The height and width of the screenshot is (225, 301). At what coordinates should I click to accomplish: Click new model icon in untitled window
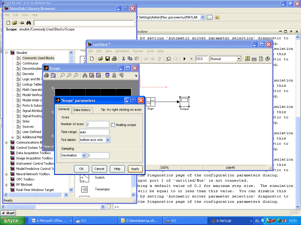coord(92,59)
